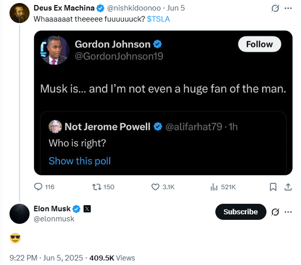301x265 pixels.
Task: Click the X affiliation badge next to Elon Musk
Action: click(x=87, y=209)
